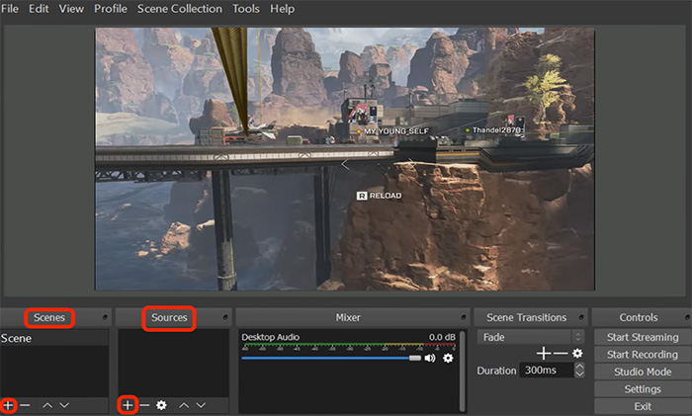Open the Profile menu

click(x=111, y=8)
